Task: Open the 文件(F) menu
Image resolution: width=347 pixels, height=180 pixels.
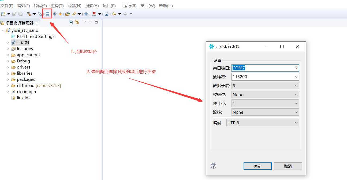Action: click(x=7, y=6)
